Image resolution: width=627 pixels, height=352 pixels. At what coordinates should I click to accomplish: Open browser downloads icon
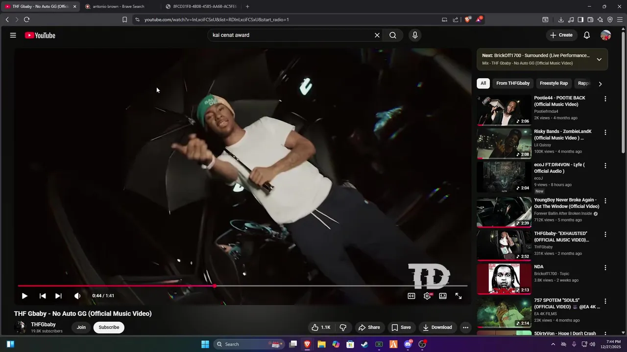pyautogui.click(x=561, y=20)
